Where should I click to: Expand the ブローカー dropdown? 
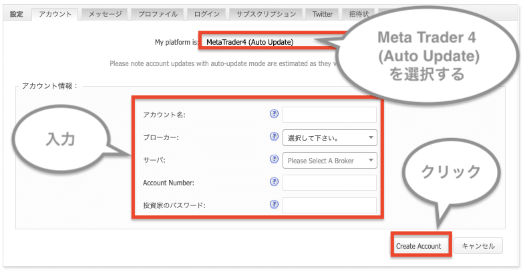(x=330, y=138)
